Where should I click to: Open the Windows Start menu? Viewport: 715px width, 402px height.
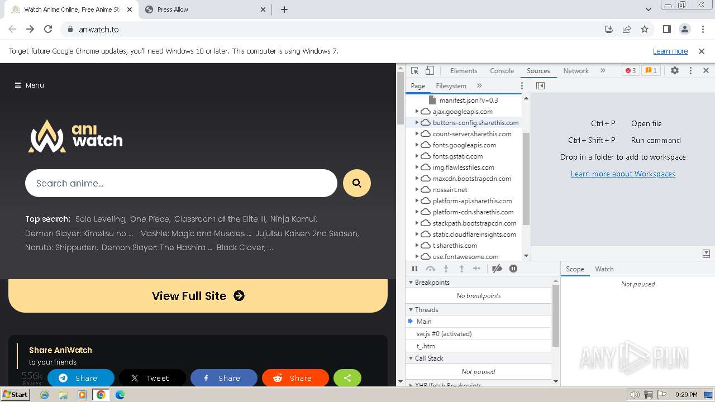16,395
